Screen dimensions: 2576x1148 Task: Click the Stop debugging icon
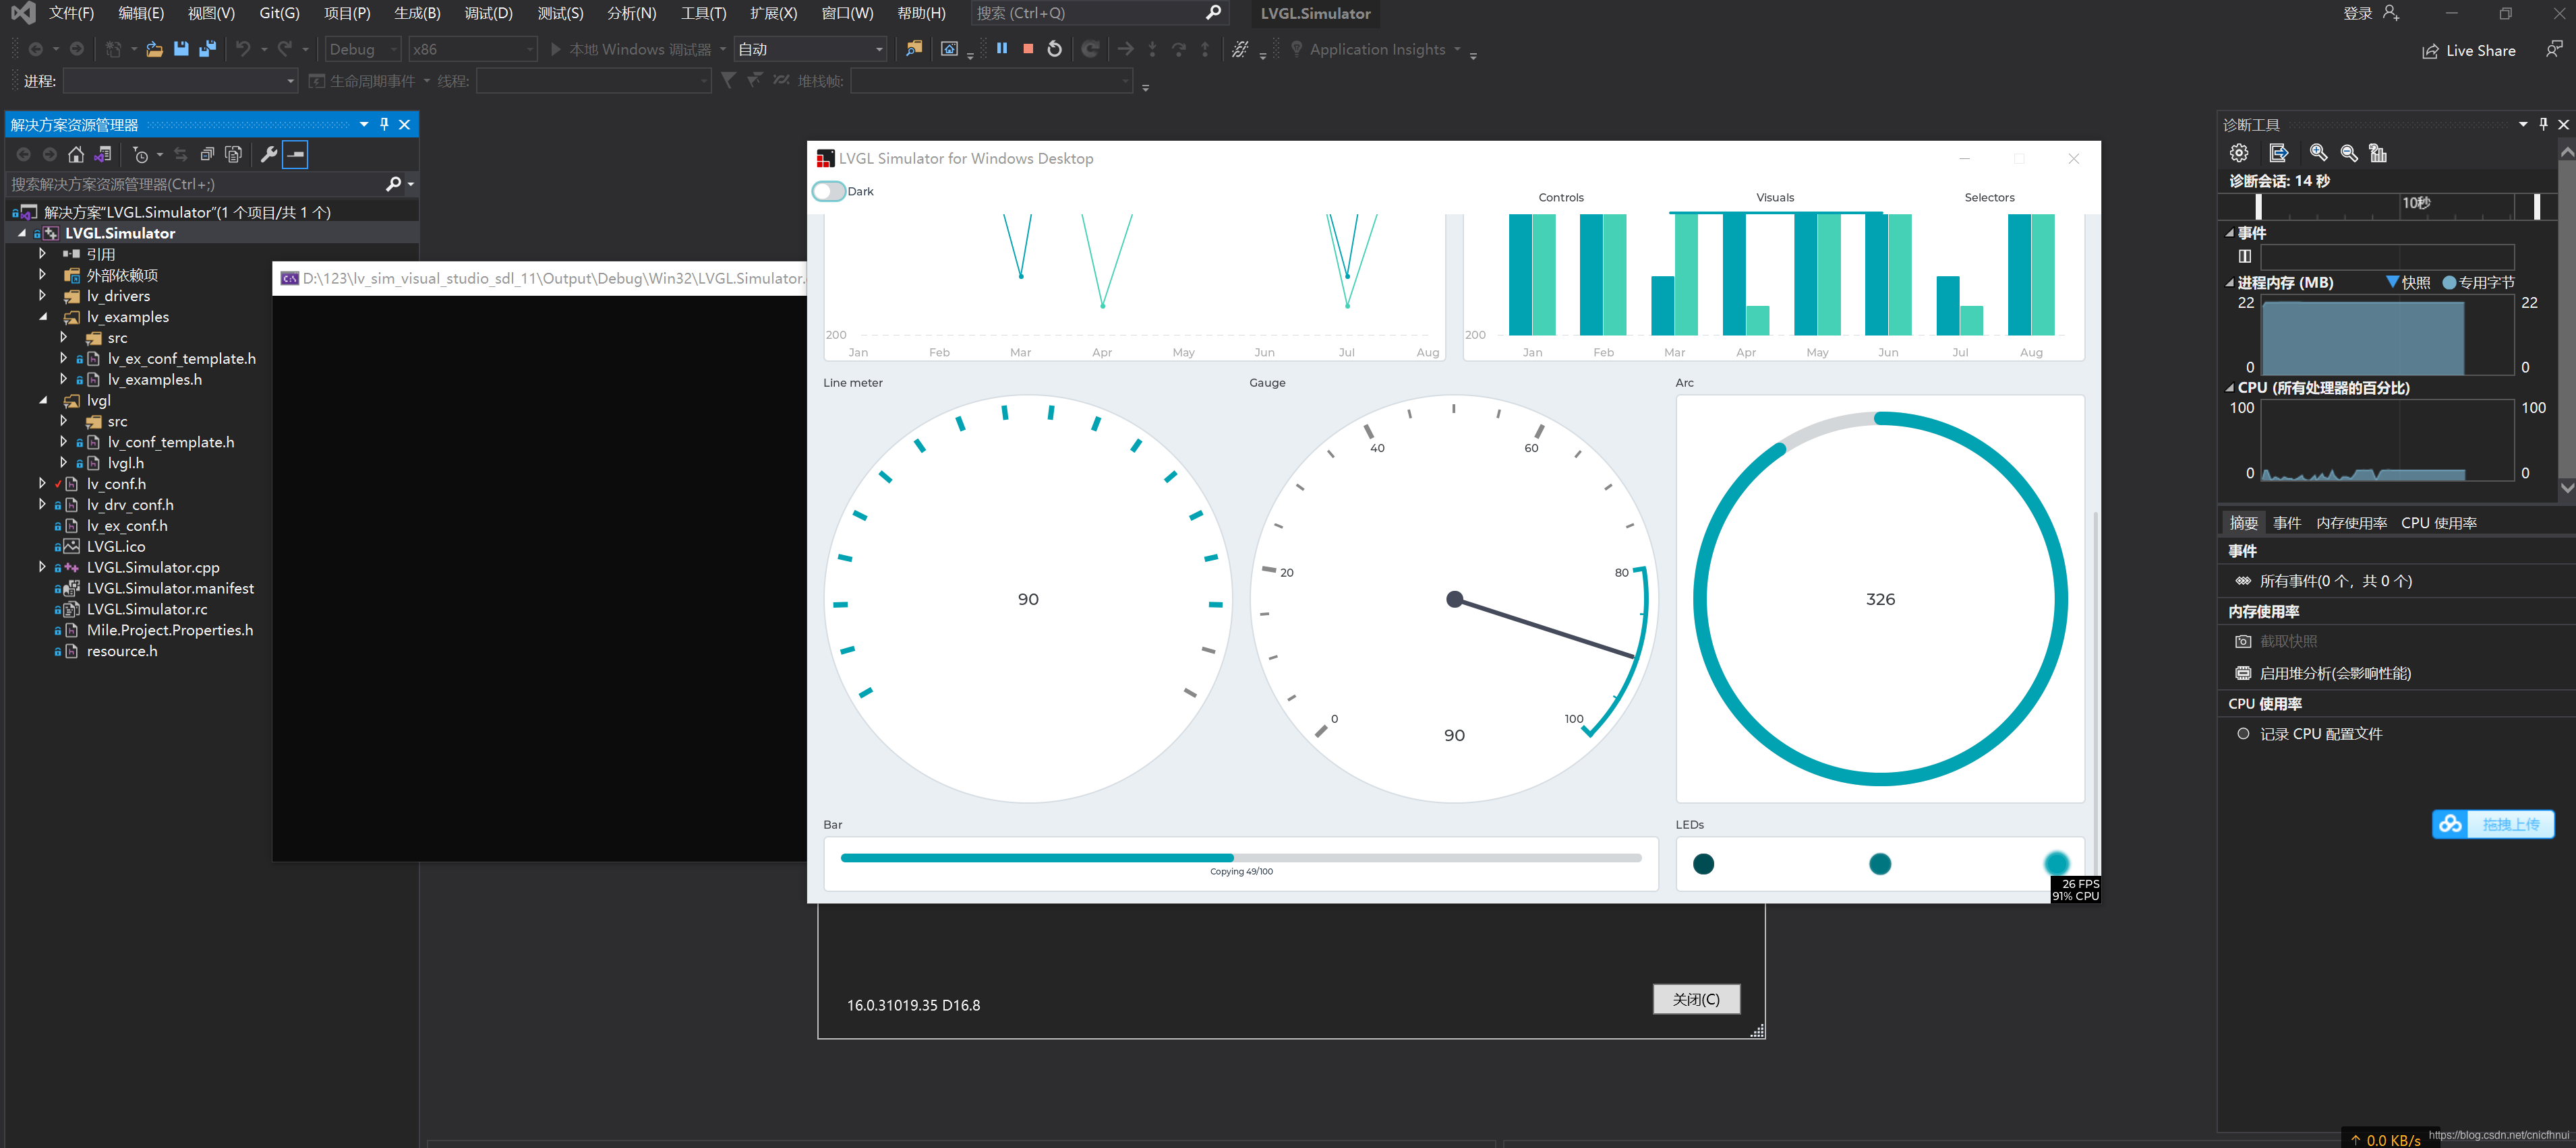coord(1028,48)
